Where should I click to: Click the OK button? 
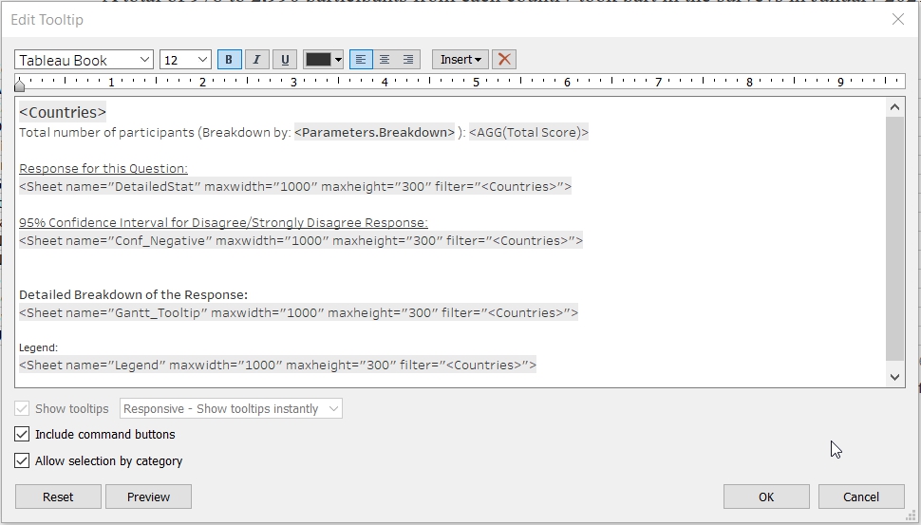coord(766,497)
